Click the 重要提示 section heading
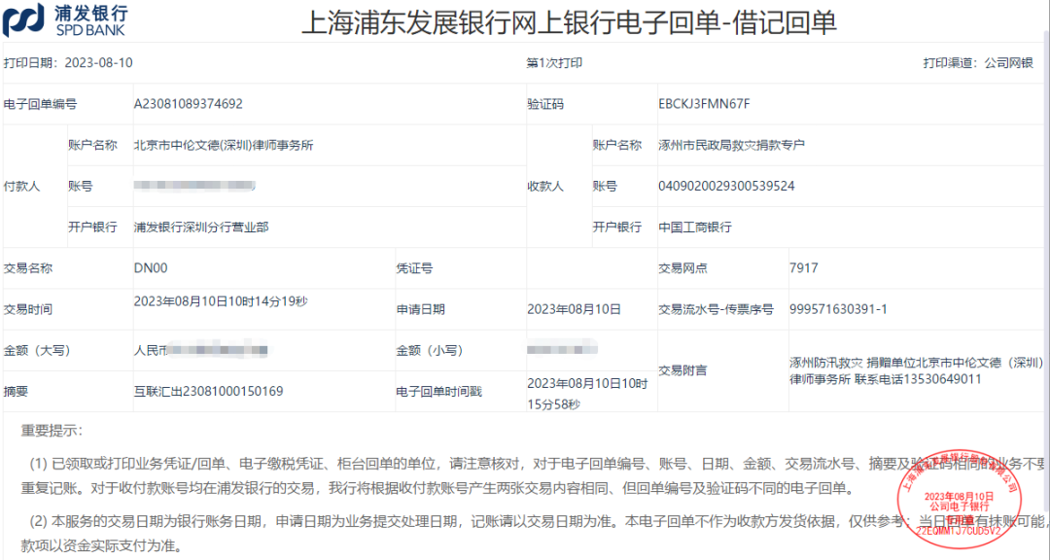The image size is (1050, 560). (52, 430)
